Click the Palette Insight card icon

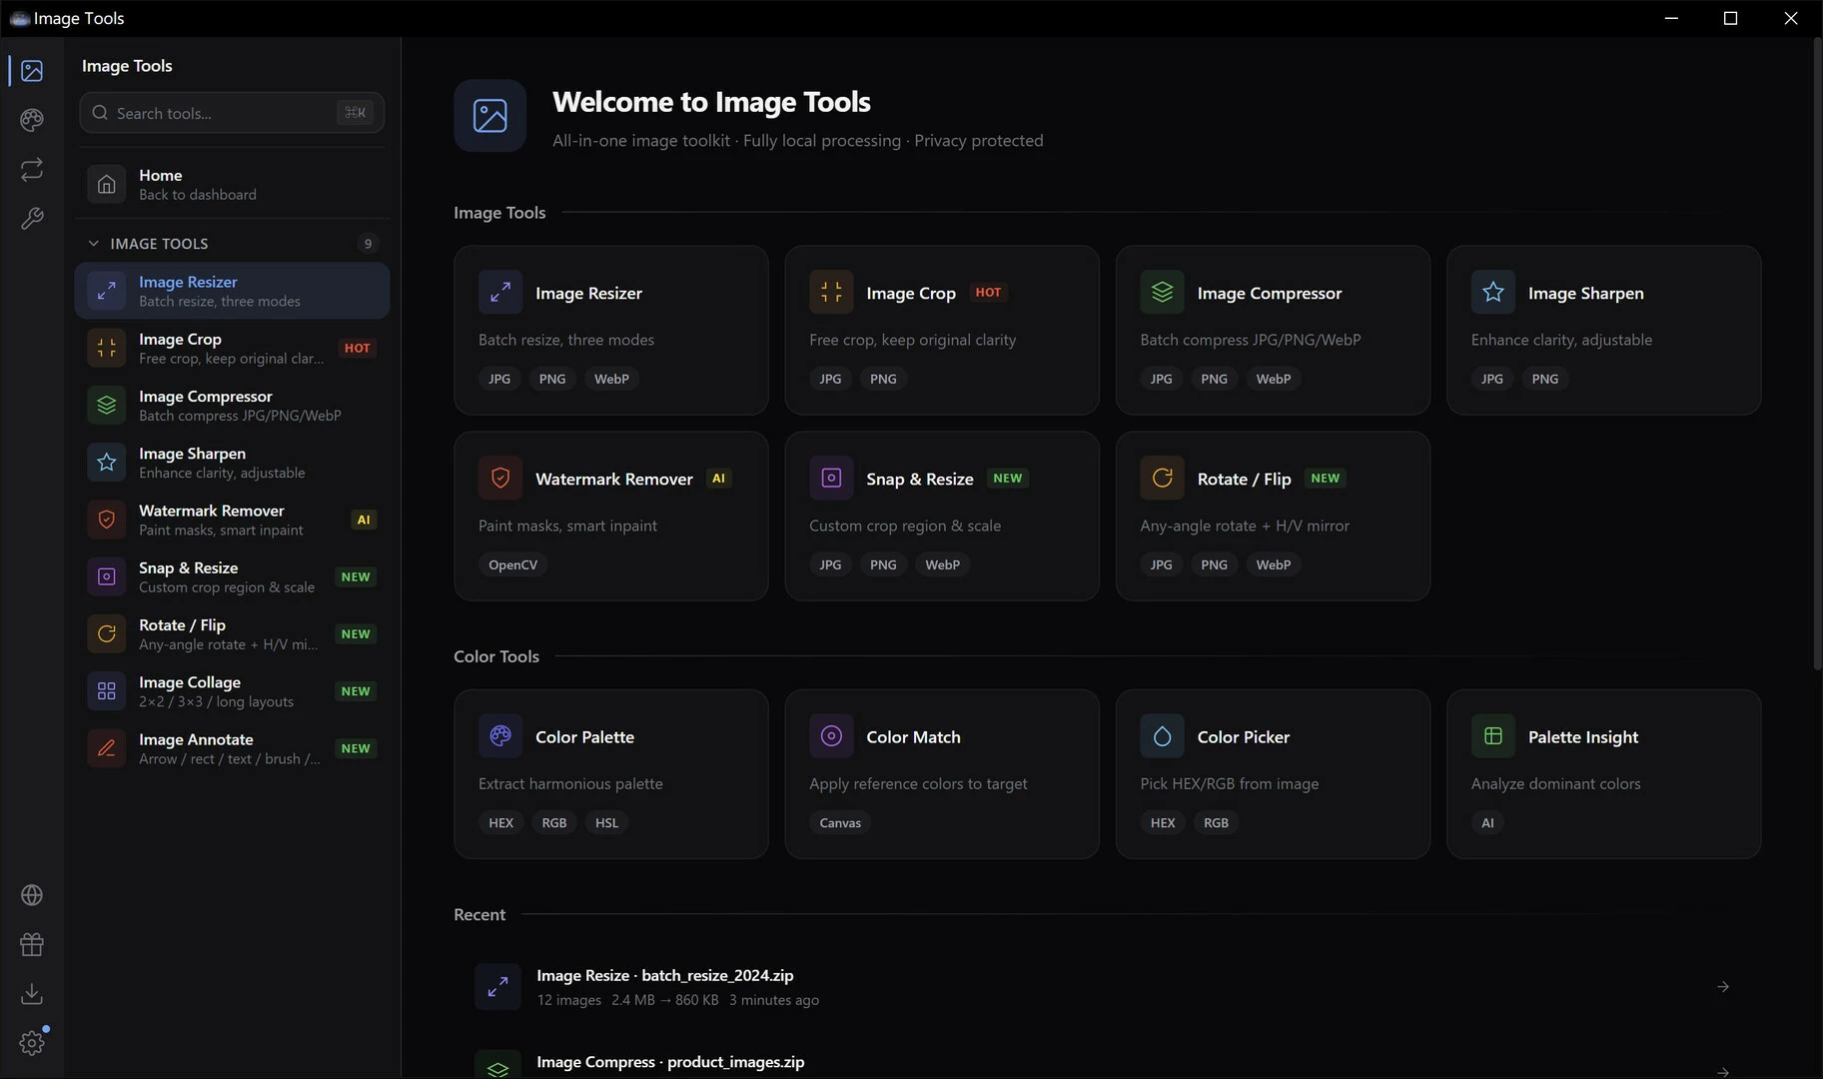click(x=1493, y=736)
